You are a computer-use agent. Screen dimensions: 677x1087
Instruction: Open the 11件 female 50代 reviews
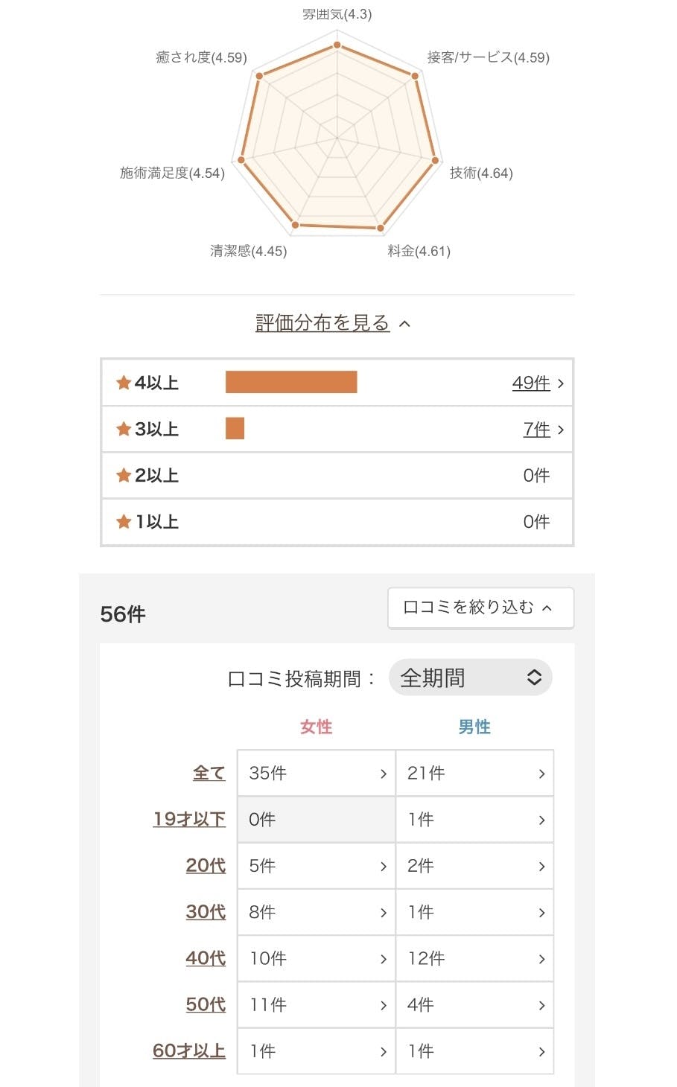point(316,1005)
